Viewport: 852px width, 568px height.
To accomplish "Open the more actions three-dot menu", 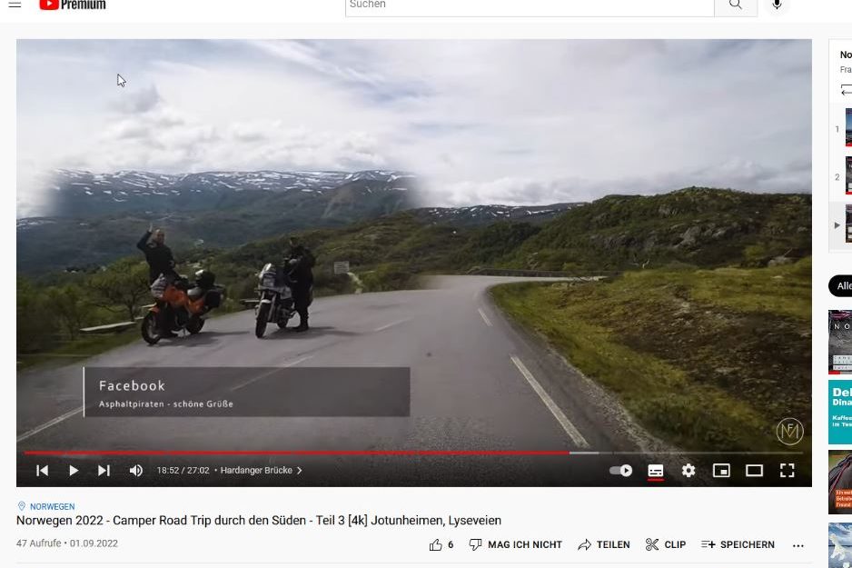I will [x=798, y=545].
